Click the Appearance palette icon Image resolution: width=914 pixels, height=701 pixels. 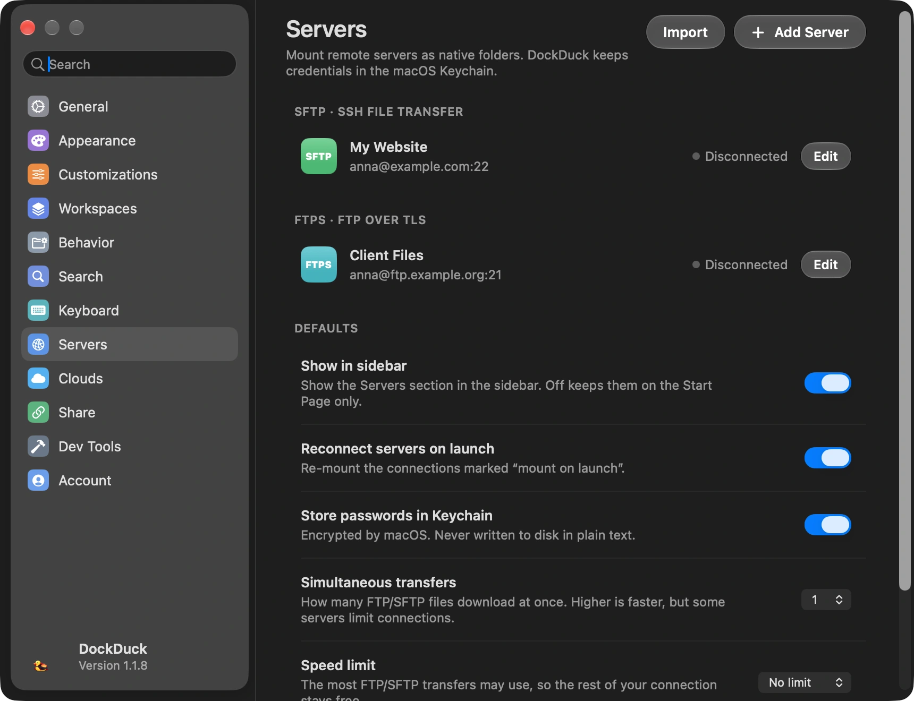click(x=38, y=141)
